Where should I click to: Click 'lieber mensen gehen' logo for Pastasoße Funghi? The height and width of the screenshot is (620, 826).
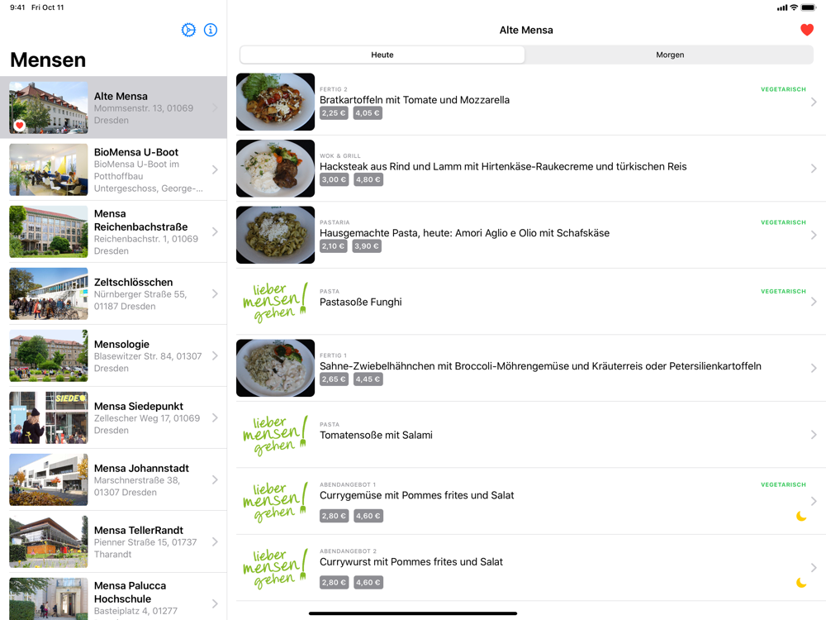(275, 302)
